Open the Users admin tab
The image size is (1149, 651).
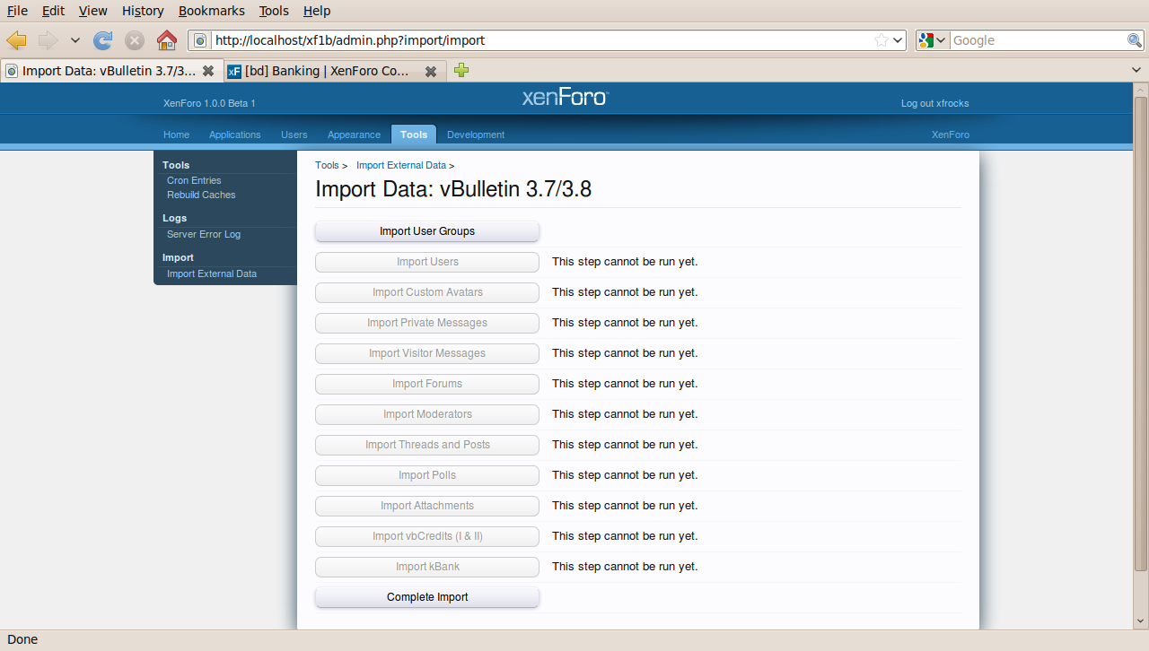pos(294,135)
